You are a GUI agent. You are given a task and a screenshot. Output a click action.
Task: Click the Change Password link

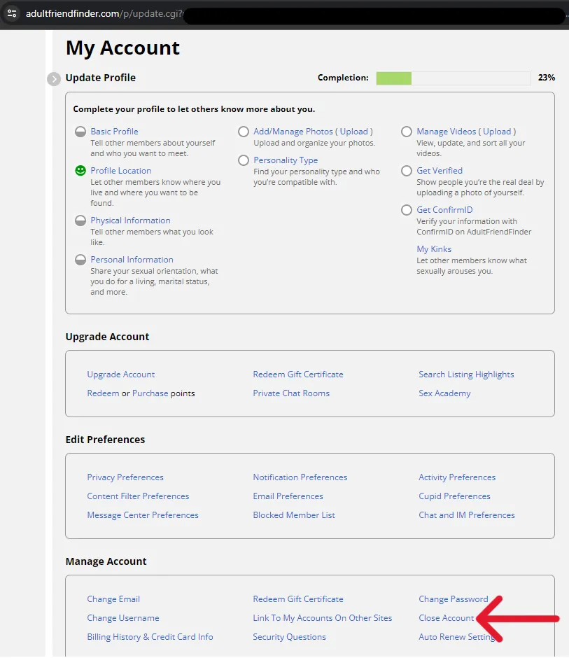(x=454, y=598)
